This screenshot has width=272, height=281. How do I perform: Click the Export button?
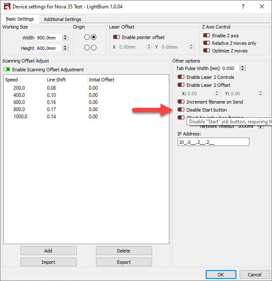(124, 262)
